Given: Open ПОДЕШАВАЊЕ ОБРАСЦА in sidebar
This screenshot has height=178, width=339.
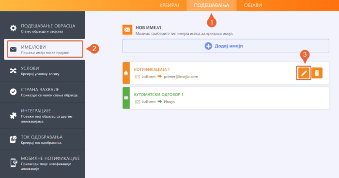Looking at the screenshot, I should point(43,28).
